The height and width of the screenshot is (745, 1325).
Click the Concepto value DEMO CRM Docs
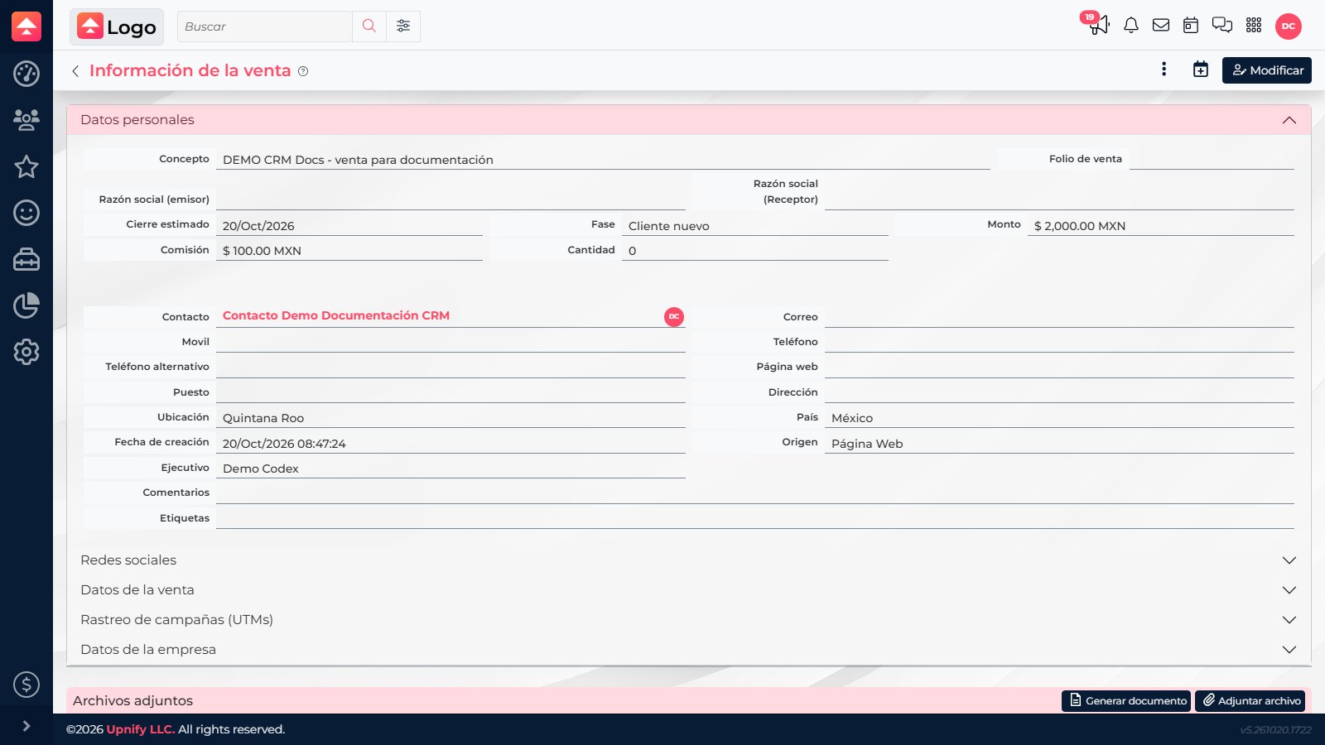tap(358, 160)
